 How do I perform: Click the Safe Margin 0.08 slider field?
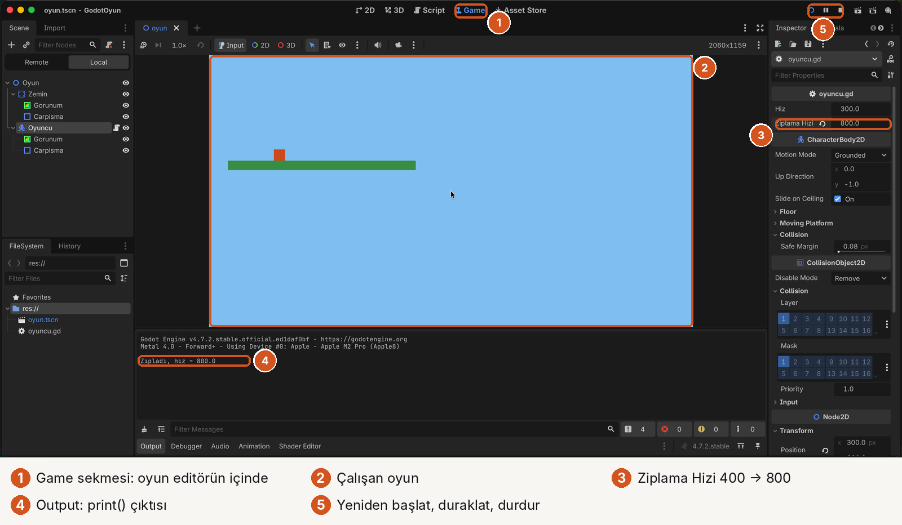(x=861, y=247)
